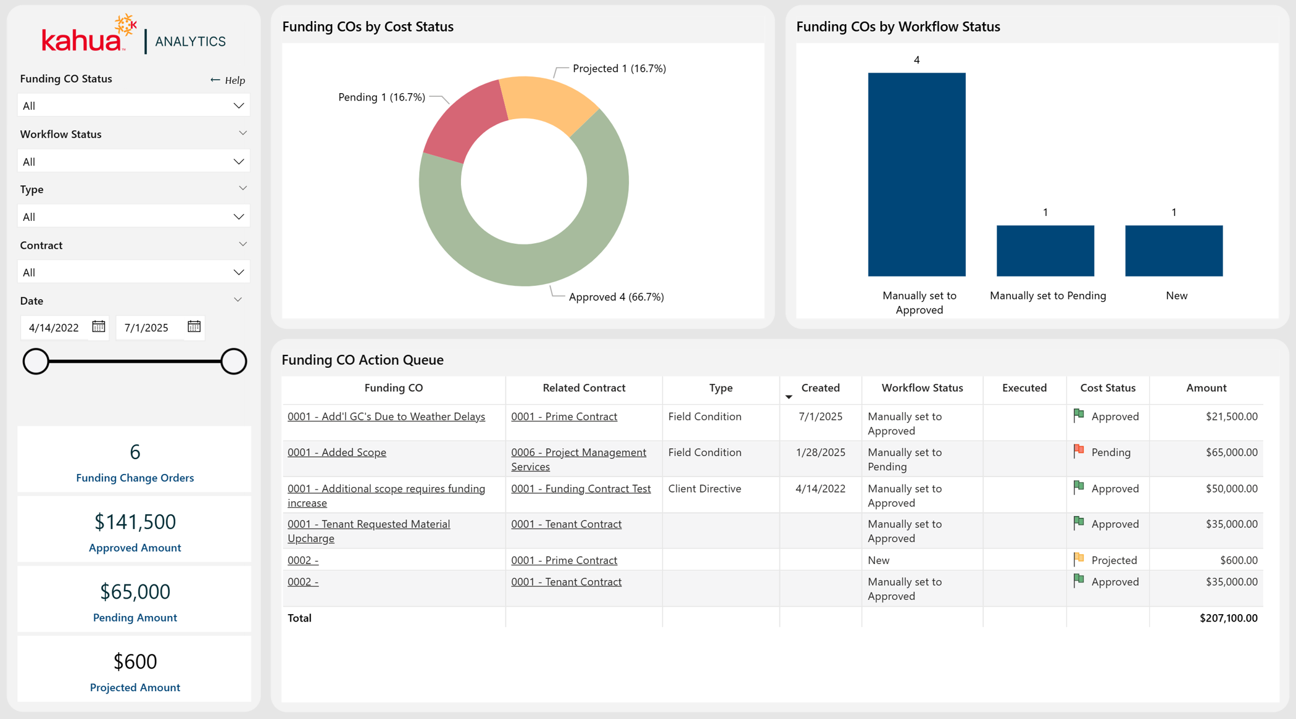1296x719 pixels.
Task: Open the end date calendar picker
Action: [x=194, y=326]
